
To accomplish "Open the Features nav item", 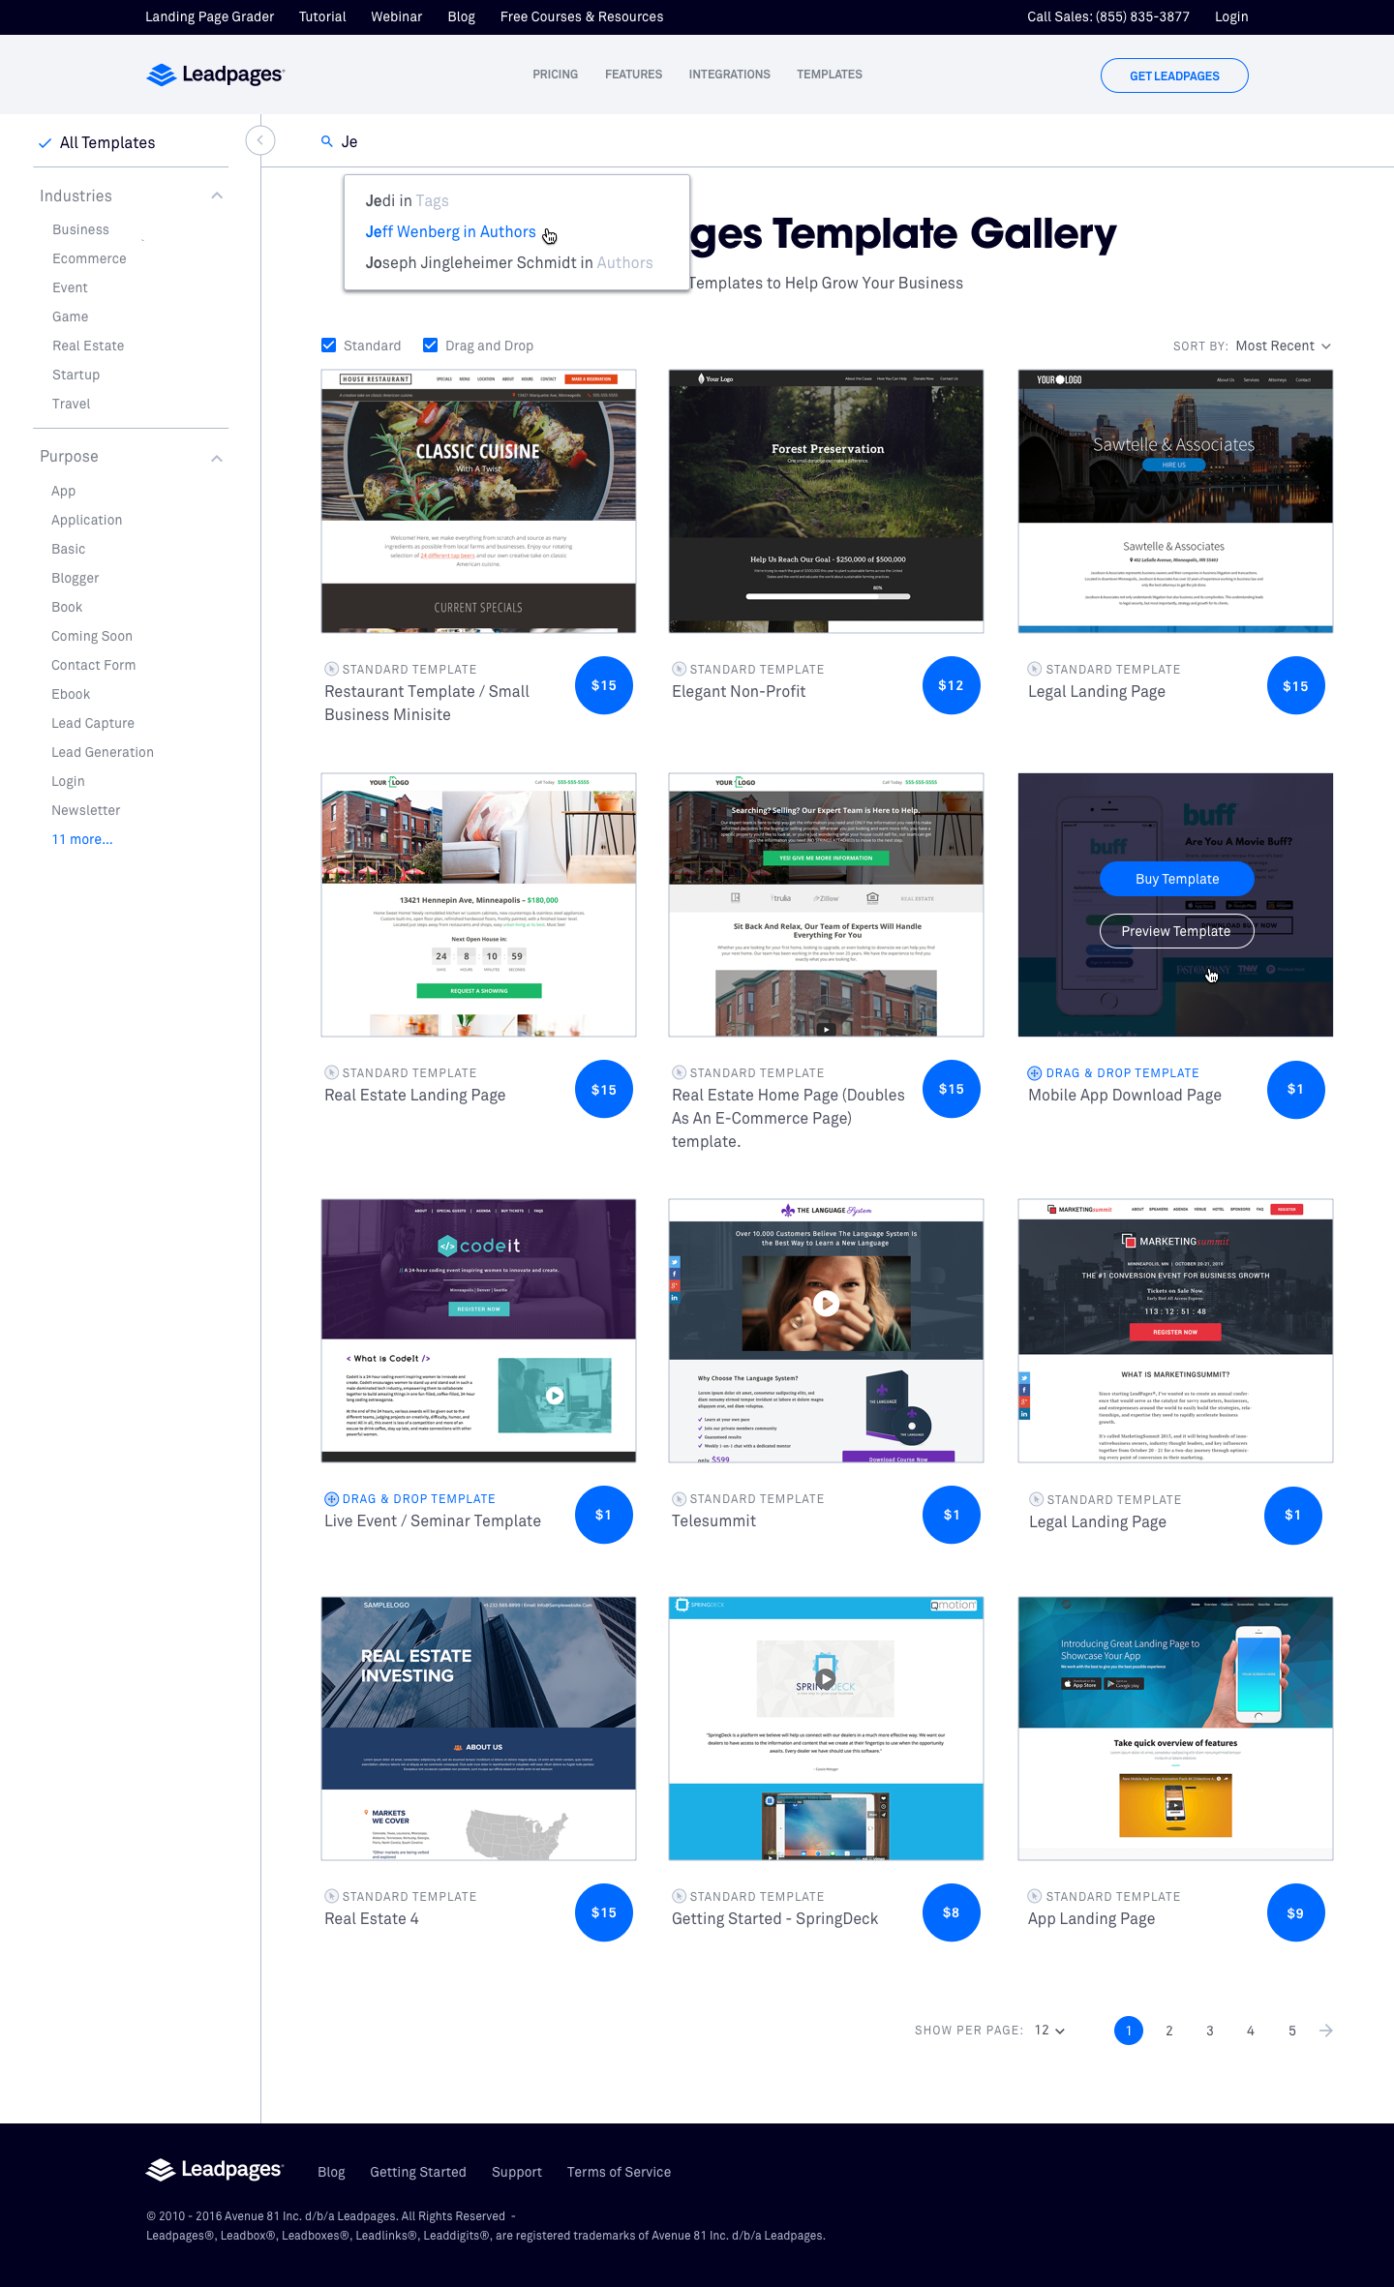I will [633, 75].
